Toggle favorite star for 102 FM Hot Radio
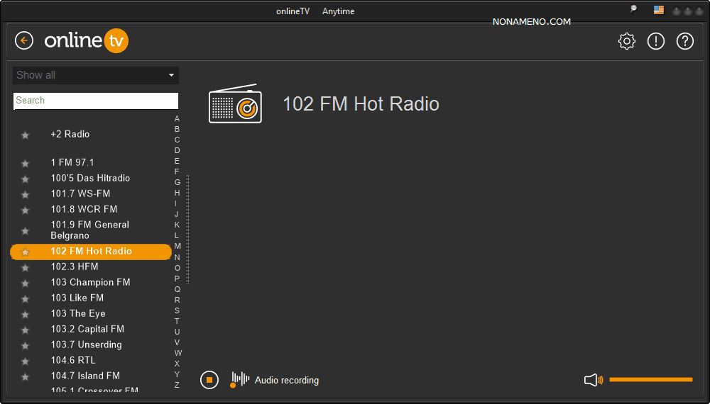Image resolution: width=710 pixels, height=404 pixels. coord(26,252)
